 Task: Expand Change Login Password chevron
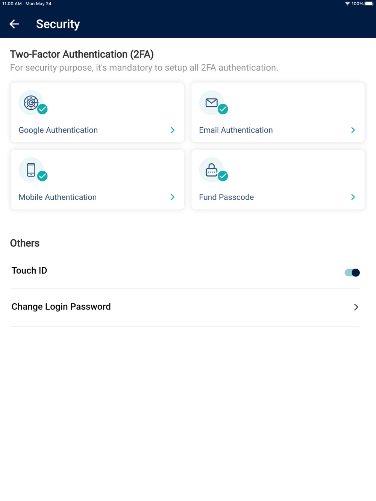coord(356,307)
